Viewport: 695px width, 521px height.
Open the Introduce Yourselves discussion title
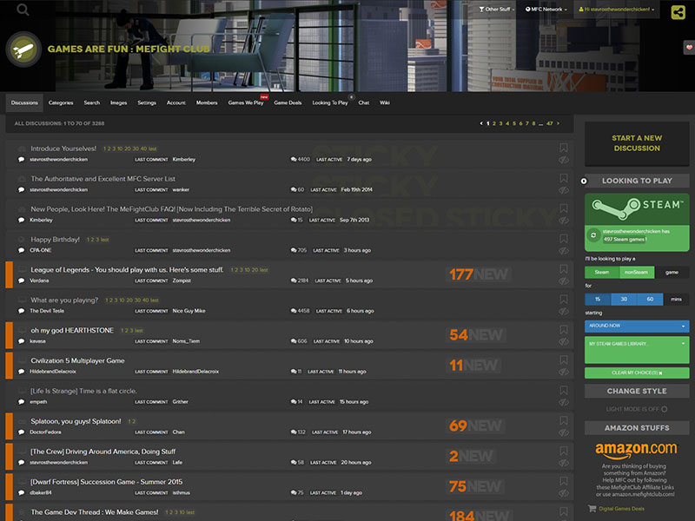[63, 148]
